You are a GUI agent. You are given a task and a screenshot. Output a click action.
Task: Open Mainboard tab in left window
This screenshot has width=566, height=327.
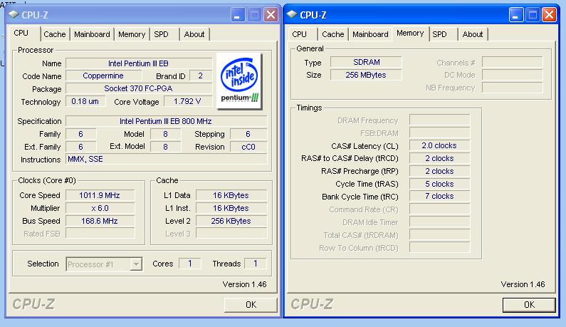(92, 34)
